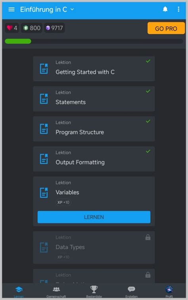
Task: Open the three-dot overflow menu
Action: coord(178,9)
